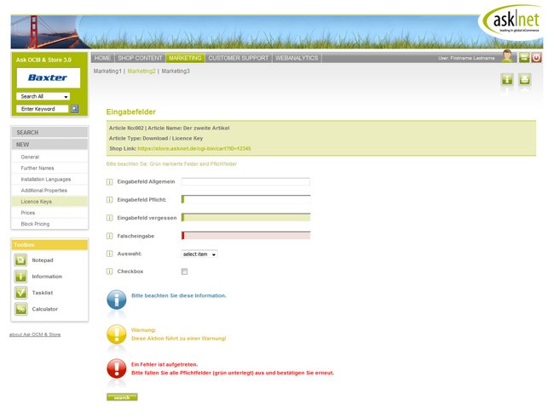Viewport: 554px width, 417px height.
Task: Toggle the Checkbox field checkbox
Action: pyautogui.click(x=184, y=271)
